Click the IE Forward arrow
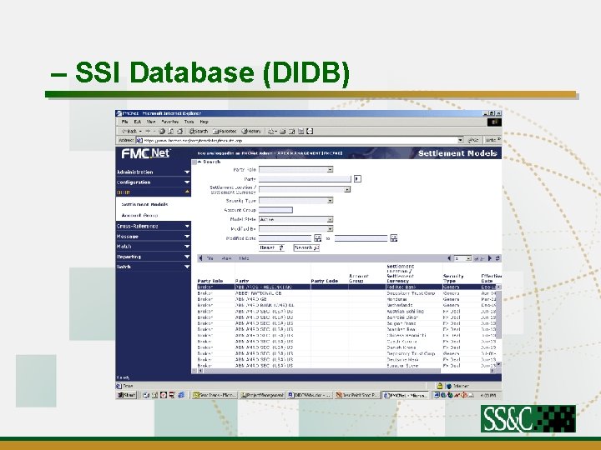 click(148, 132)
